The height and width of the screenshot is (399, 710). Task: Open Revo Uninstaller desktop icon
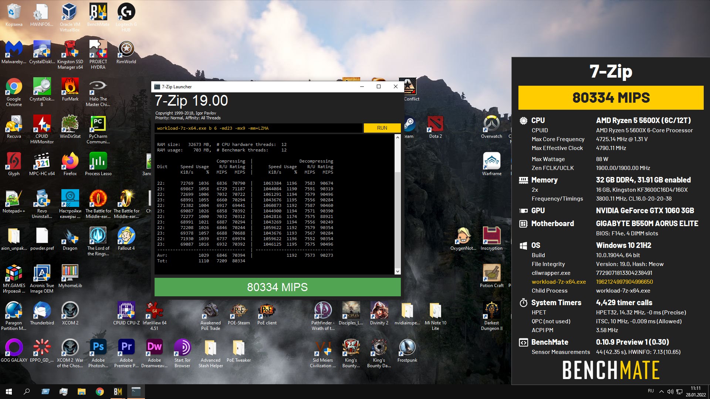pos(42,204)
